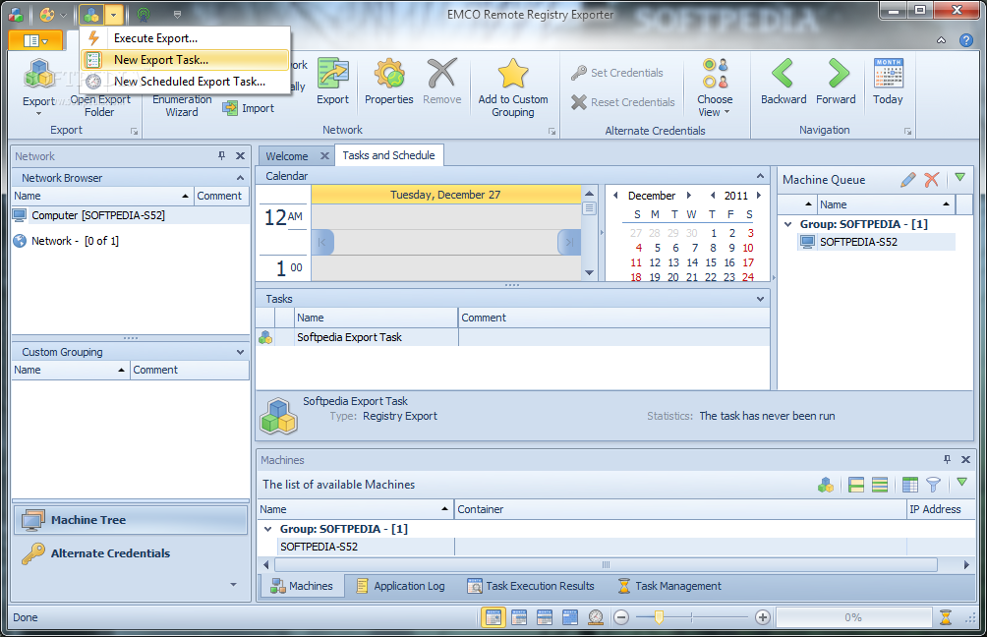Screen dimensions: 987x637
Task: Click the Remove X icon
Action: click(441, 82)
